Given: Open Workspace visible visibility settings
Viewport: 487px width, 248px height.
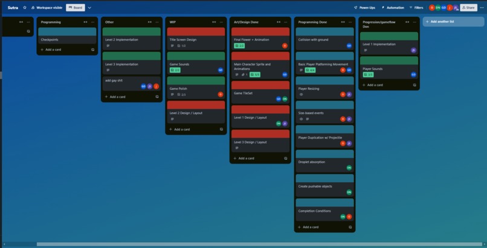Looking at the screenshot, I should pos(47,8).
